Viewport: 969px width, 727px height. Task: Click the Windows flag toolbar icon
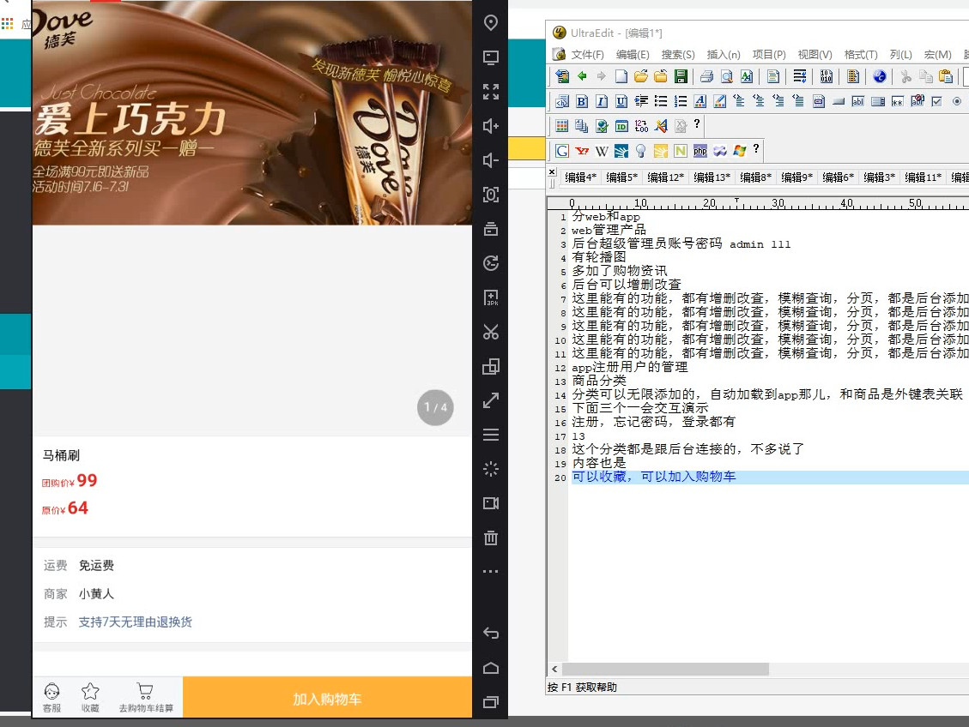point(740,151)
